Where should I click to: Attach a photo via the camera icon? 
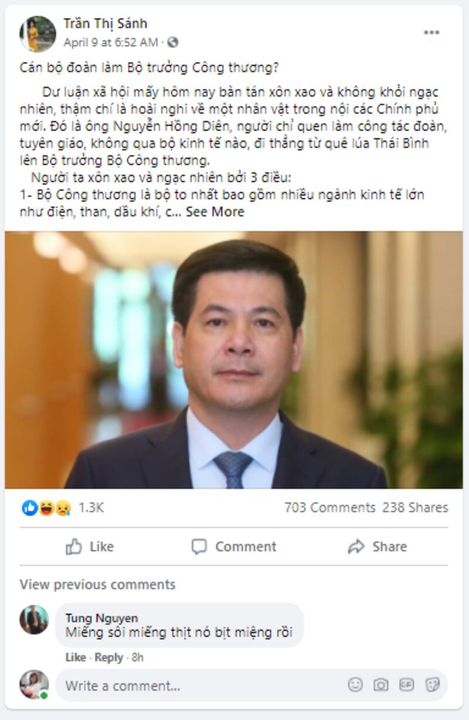click(381, 684)
